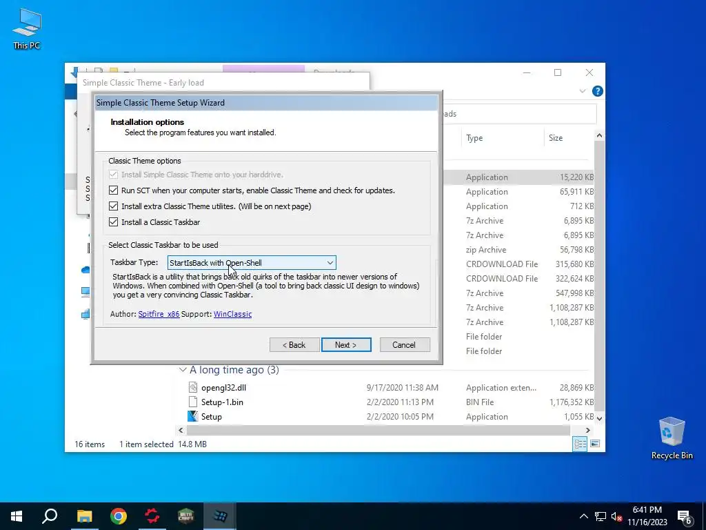Switch Explorer to details view icon
Screen dimensions: 706x530
(x=580, y=444)
